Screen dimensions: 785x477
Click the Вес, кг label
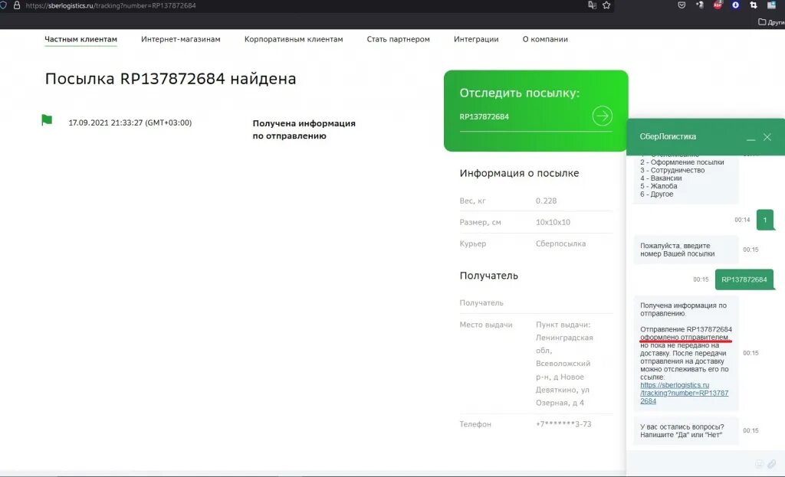(472, 201)
